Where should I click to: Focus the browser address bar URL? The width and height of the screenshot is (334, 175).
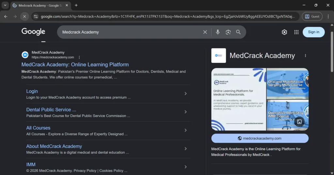click(x=168, y=16)
